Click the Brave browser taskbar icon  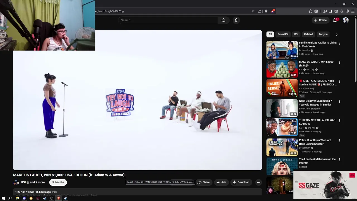click(58, 198)
